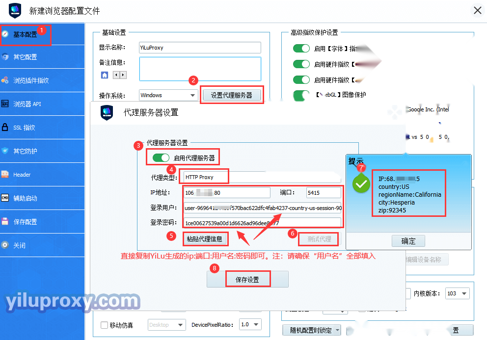
Task: Click the 浏览器 API icon in sidebar
Action: click(x=5, y=104)
